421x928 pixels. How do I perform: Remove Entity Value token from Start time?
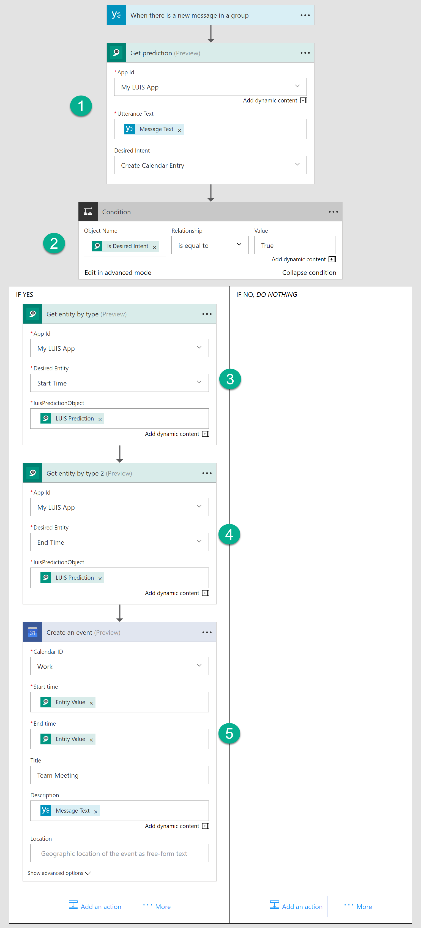tap(91, 703)
